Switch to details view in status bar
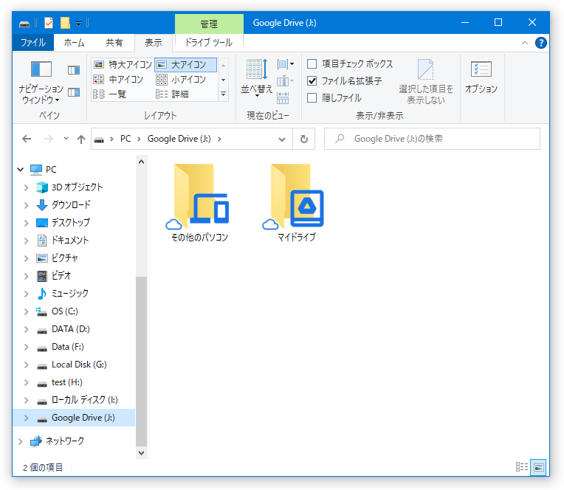This screenshot has height=490, width=564. click(522, 467)
